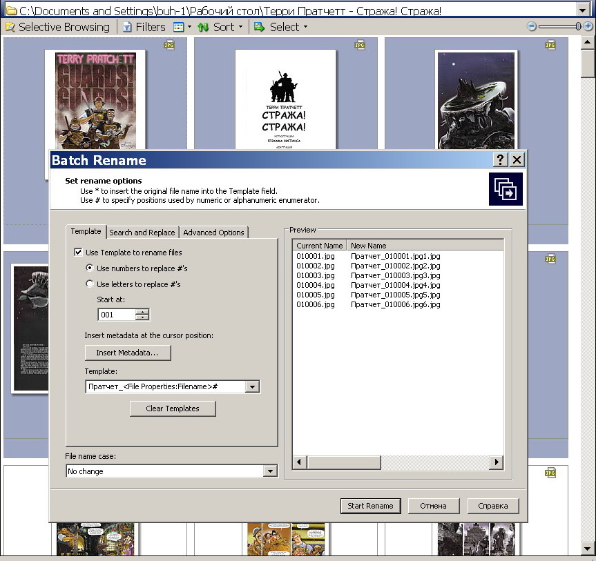The height and width of the screenshot is (561, 596).
Task: Click the preview list scroll right arrow
Action: click(x=497, y=462)
